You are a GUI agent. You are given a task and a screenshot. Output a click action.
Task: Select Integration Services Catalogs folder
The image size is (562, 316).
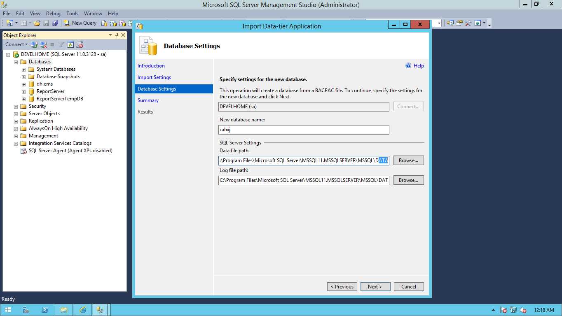click(x=60, y=143)
